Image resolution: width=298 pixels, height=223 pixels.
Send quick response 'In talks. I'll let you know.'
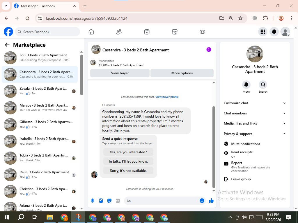[x=128, y=161]
